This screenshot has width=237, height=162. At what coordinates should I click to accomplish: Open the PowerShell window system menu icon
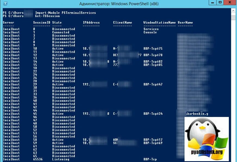point(5,3)
